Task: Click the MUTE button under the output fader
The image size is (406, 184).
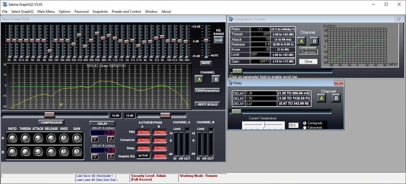Action: coord(206,63)
